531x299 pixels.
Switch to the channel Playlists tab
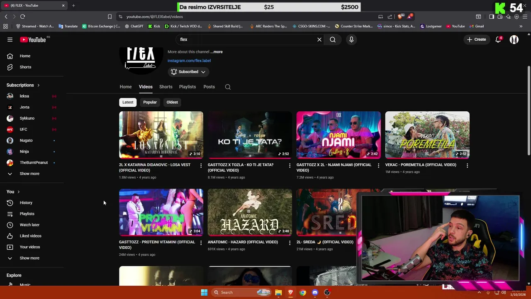(x=188, y=87)
